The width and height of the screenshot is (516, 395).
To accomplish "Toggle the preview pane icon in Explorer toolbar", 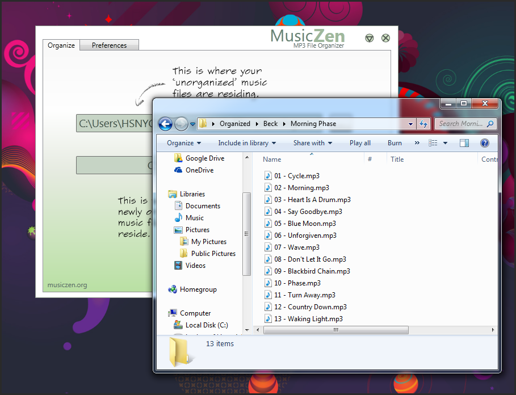I will [464, 143].
